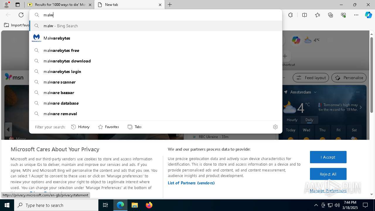Open Windows Start menu
The height and width of the screenshot is (211, 375).
tap(7, 205)
